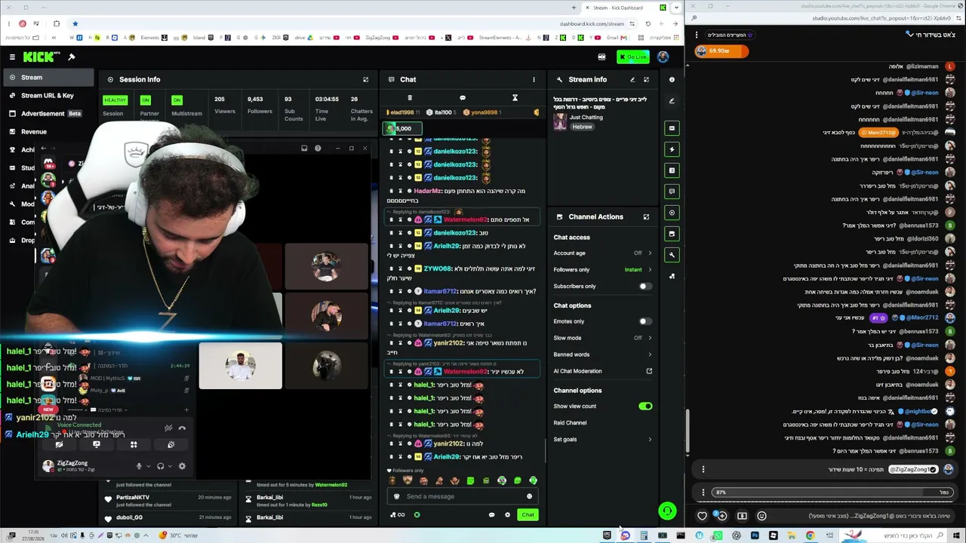Open the Stream menu item in sidebar
This screenshot has height=543, width=966.
tap(48, 77)
